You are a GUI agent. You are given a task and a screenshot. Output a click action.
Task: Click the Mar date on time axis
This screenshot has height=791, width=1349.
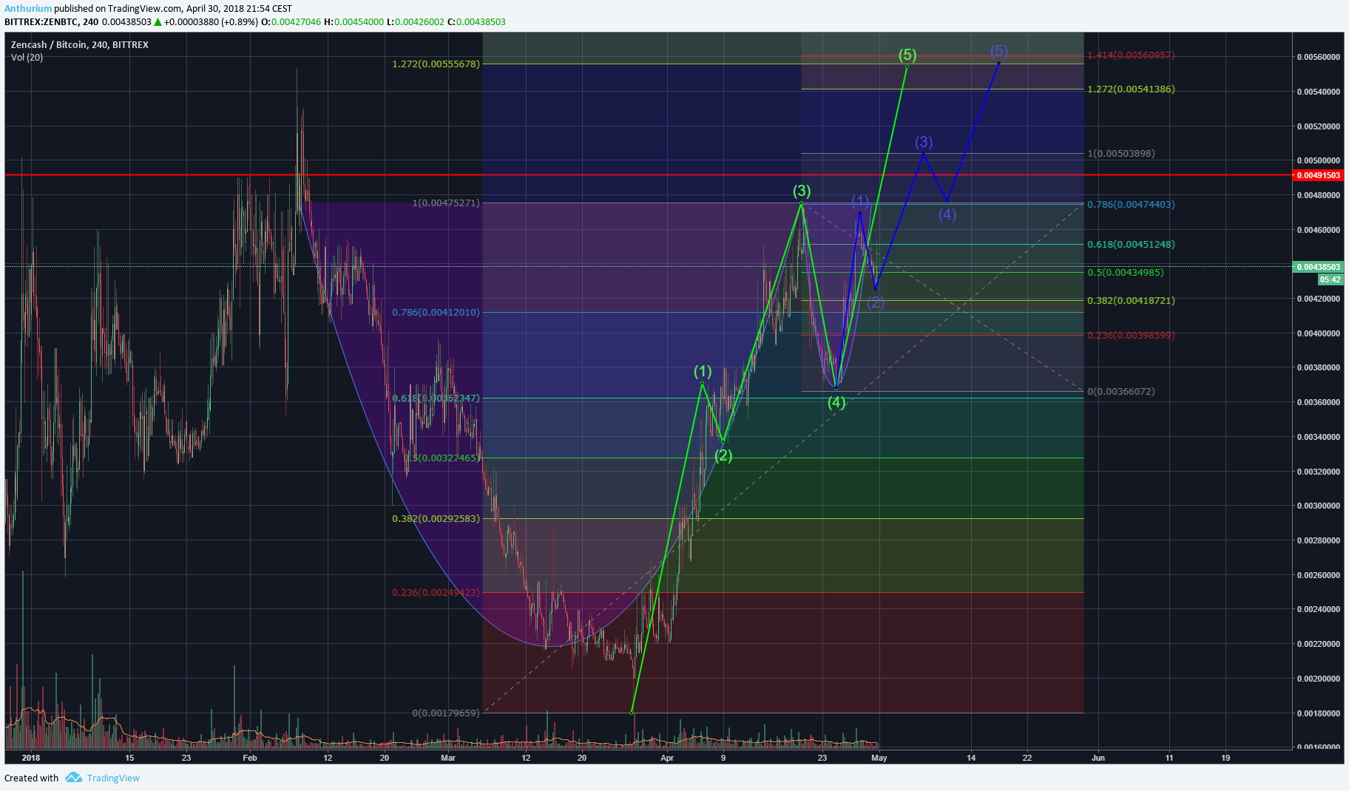[448, 758]
